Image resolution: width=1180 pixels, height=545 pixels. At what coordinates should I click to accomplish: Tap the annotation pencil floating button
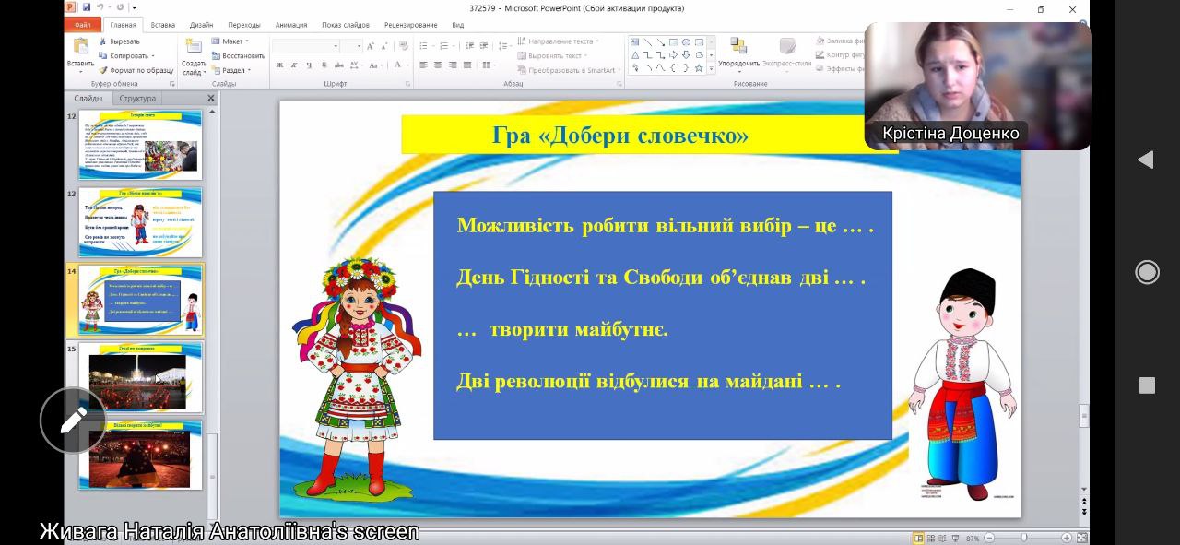click(x=73, y=421)
